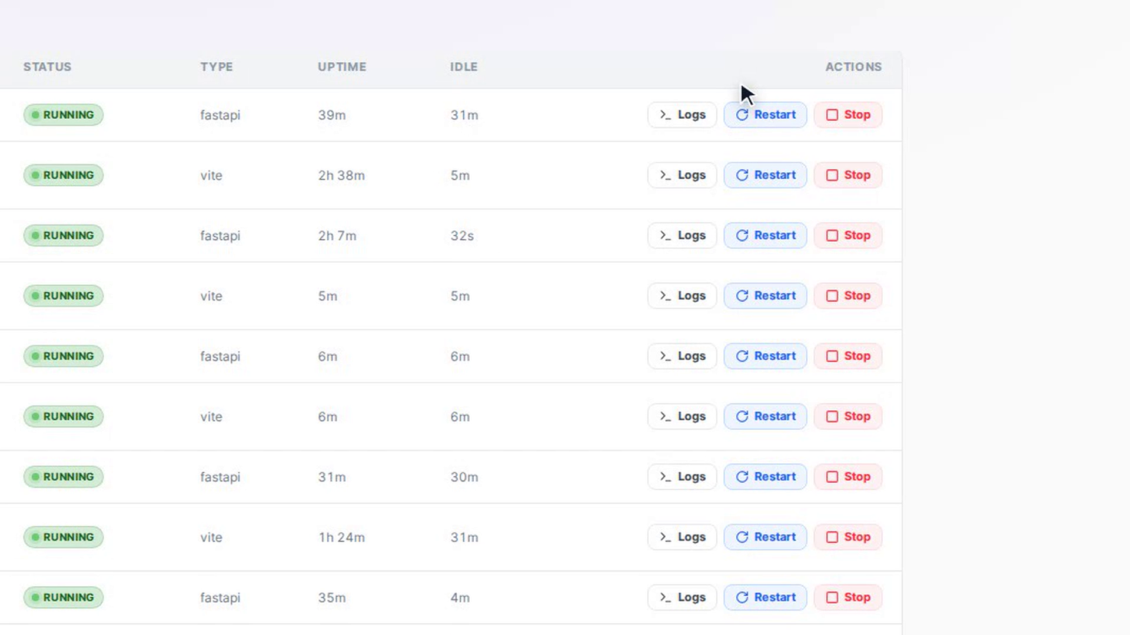Click the TYPE column header
The image size is (1130, 635).
[217, 67]
